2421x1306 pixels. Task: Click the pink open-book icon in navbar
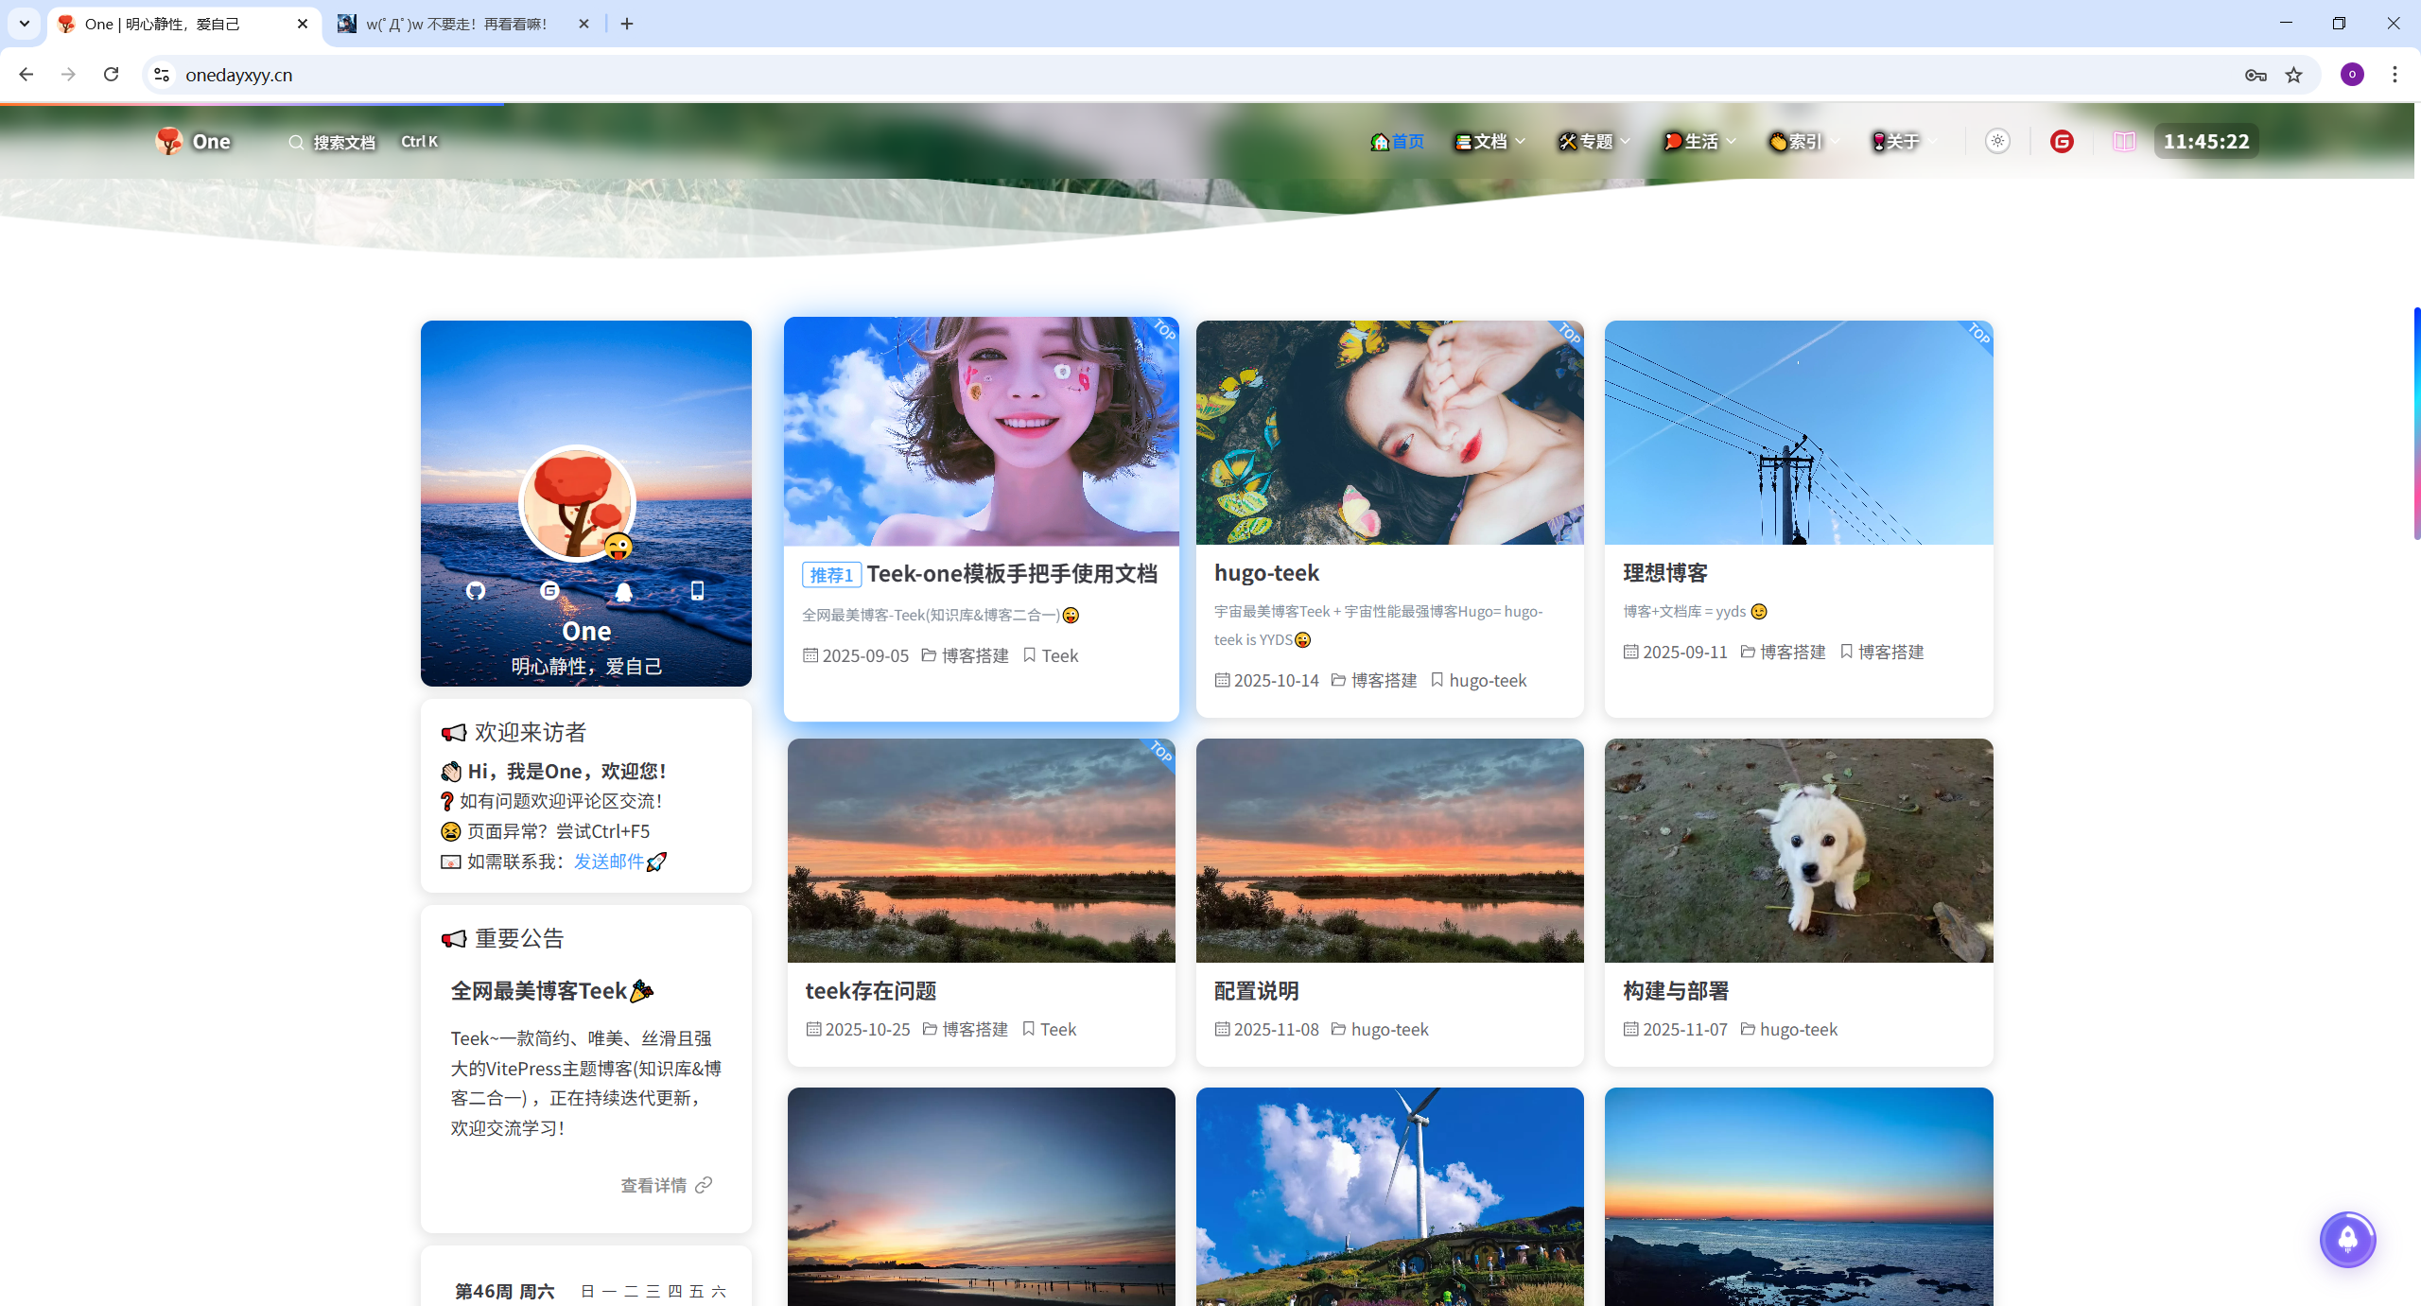coord(2124,142)
